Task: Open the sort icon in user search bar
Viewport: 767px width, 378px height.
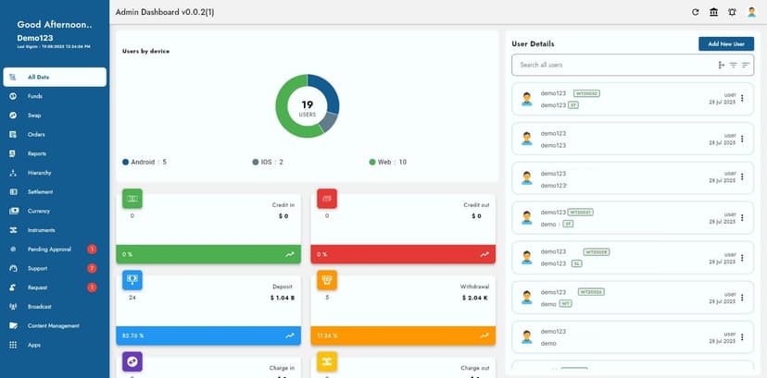Action: [745, 65]
